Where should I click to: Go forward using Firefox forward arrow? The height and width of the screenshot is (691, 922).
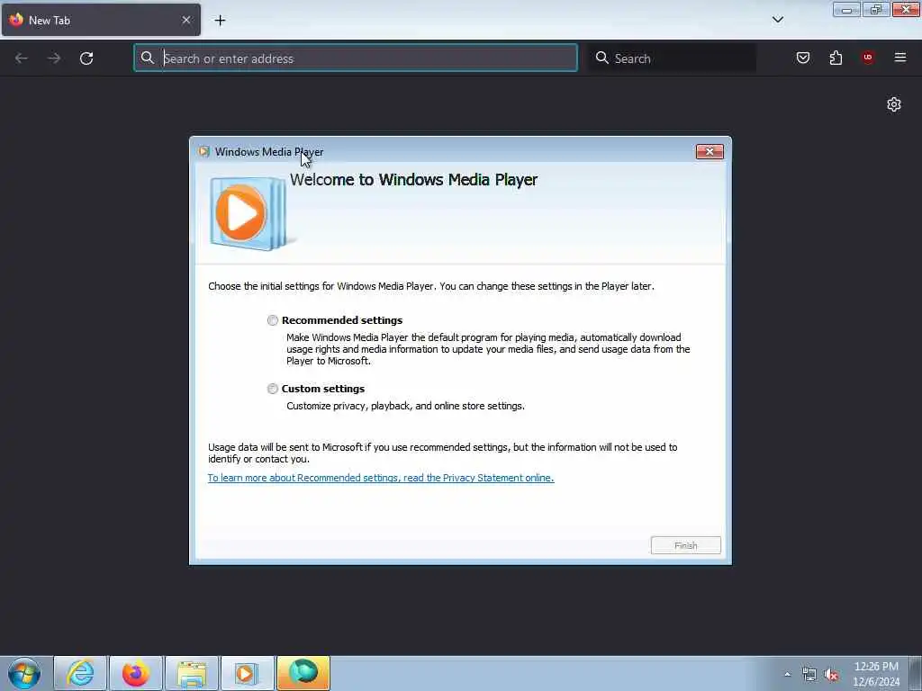tap(54, 58)
